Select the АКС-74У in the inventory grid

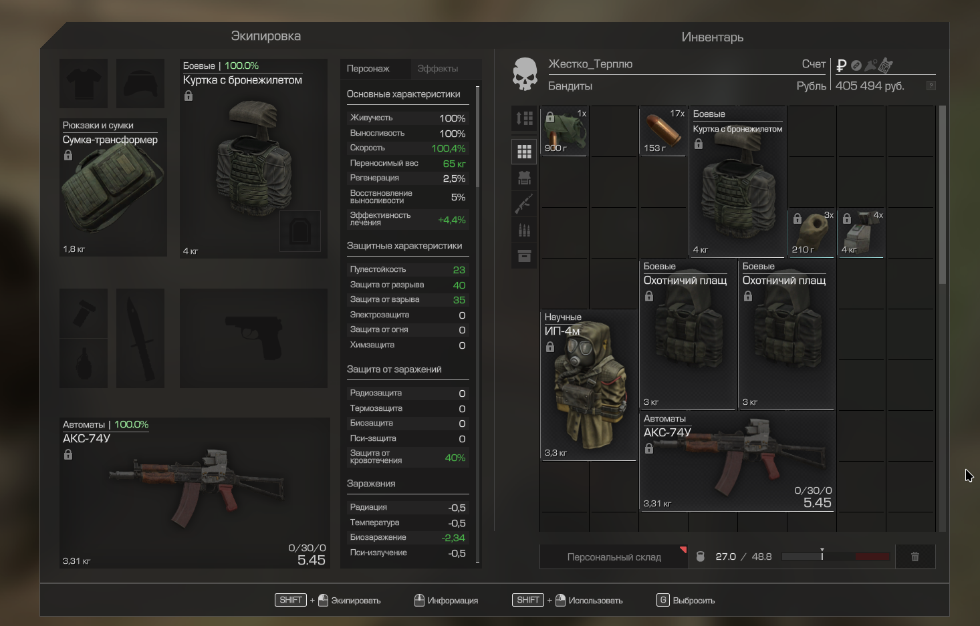coord(737,462)
